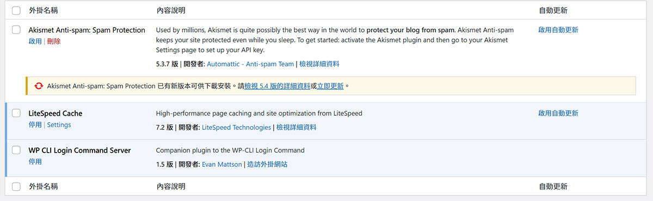This screenshot has width=653, height=201.
Task: Open the Automattic - Anti-spam Team developer link
Action: [x=250, y=64]
